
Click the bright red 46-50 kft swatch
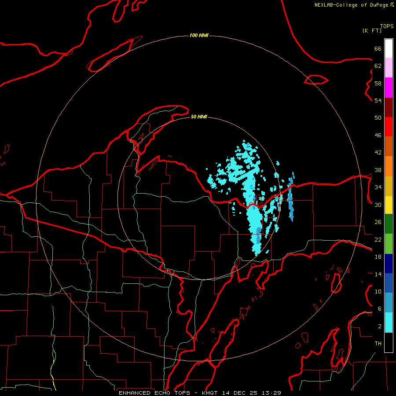tap(389, 127)
